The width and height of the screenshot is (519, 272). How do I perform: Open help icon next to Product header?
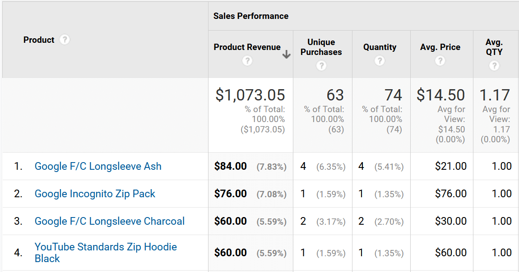pyautogui.click(x=65, y=40)
